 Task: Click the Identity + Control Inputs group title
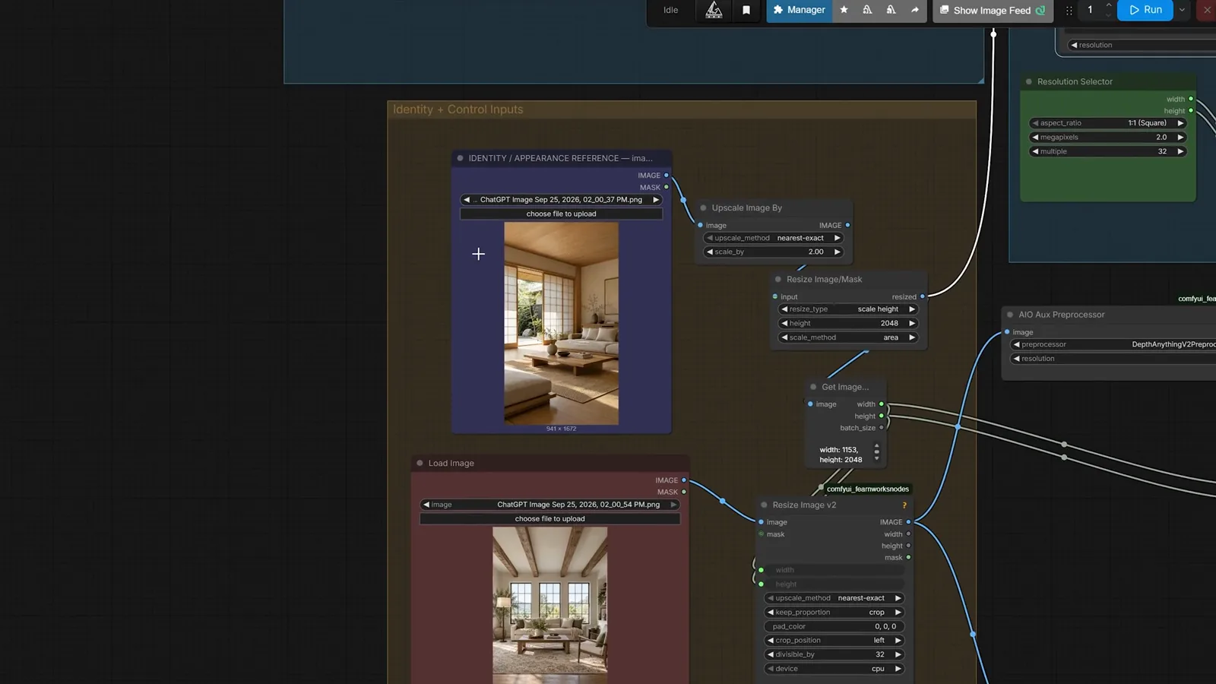point(458,109)
